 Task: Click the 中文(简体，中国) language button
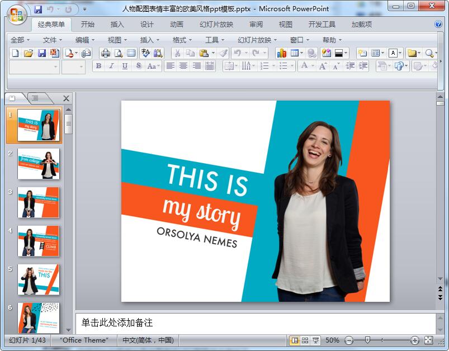pyautogui.click(x=148, y=340)
